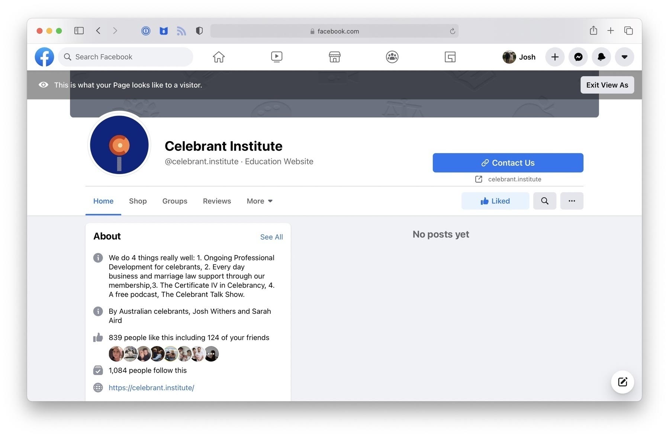Screen dimensions: 669x437
Task: Open the Facebook Home feed icon
Action: pyautogui.click(x=219, y=57)
